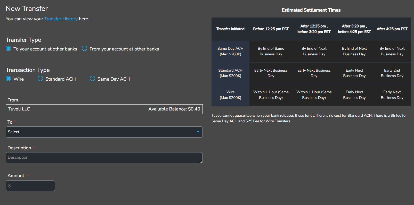Click 'Transfer Initiated' table header
This screenshot has width=414, height=205.
point(230,29)
